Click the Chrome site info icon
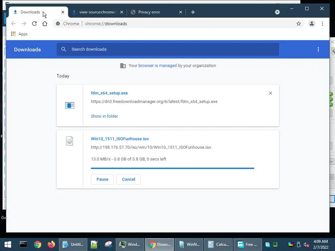The width and height of the screenshot is (335, 251). coord(58,24)
